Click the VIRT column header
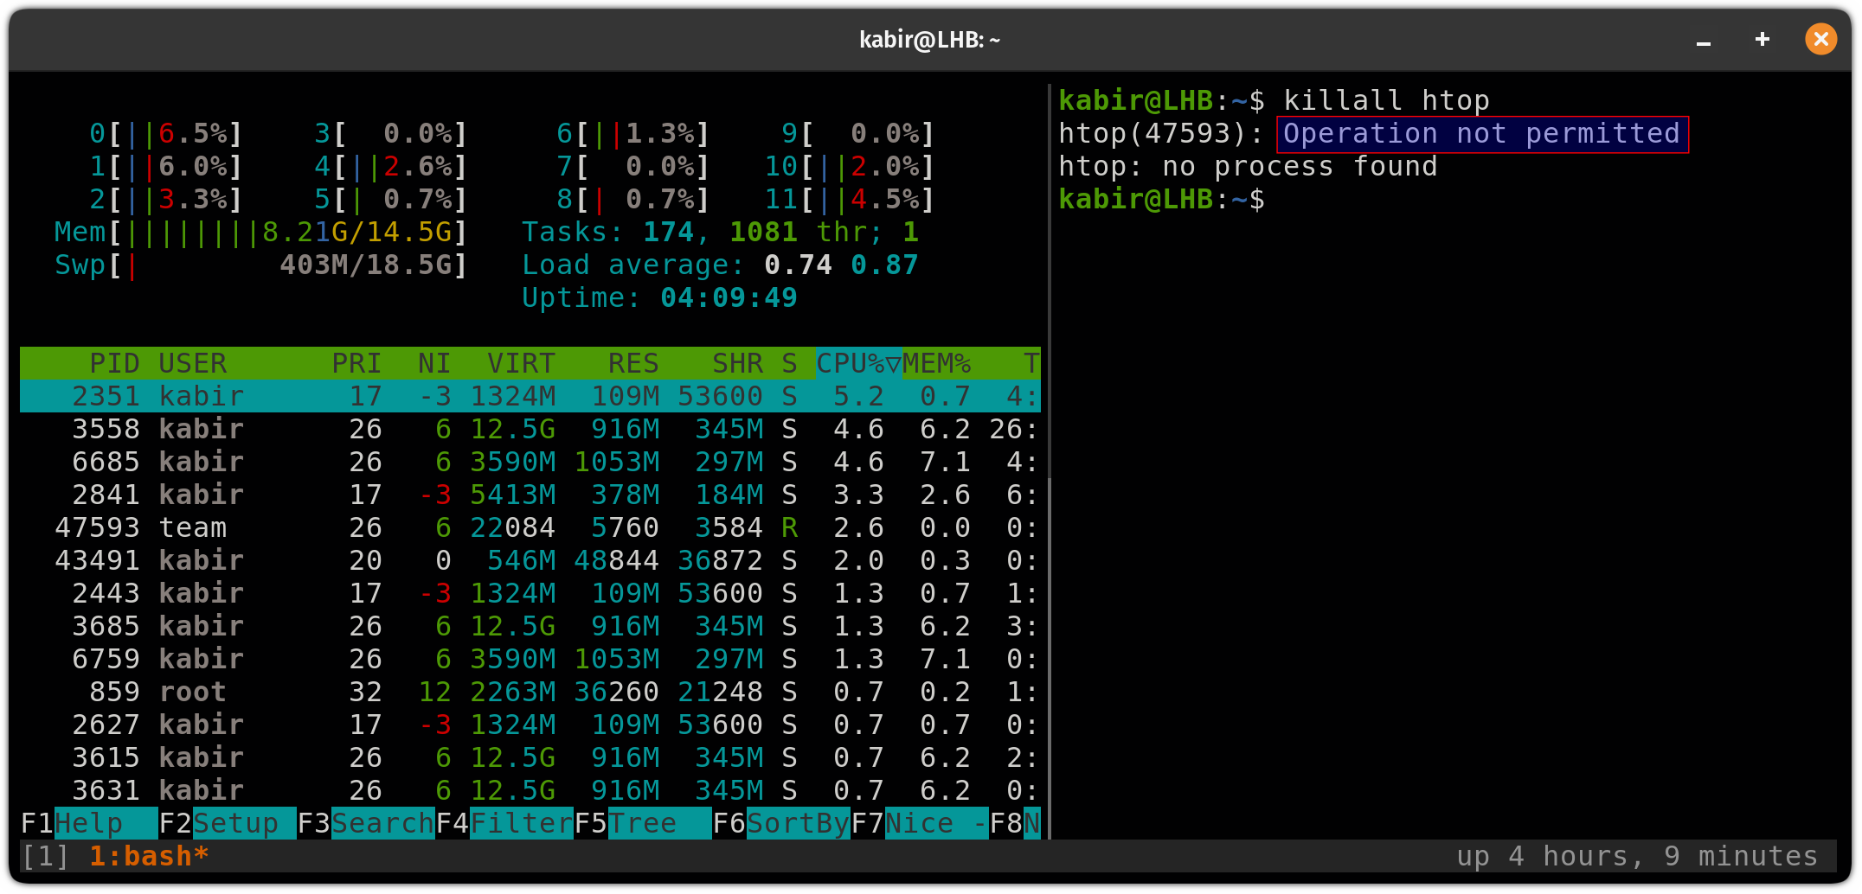 click(520, 363)
